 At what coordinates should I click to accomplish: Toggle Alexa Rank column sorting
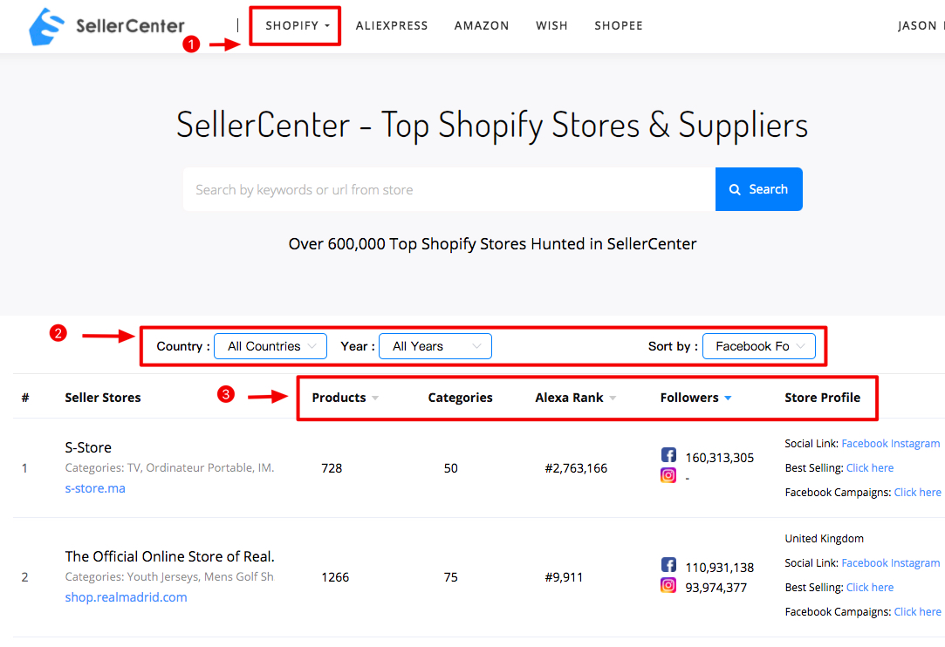pyautogui.click(x=613, y=398)
